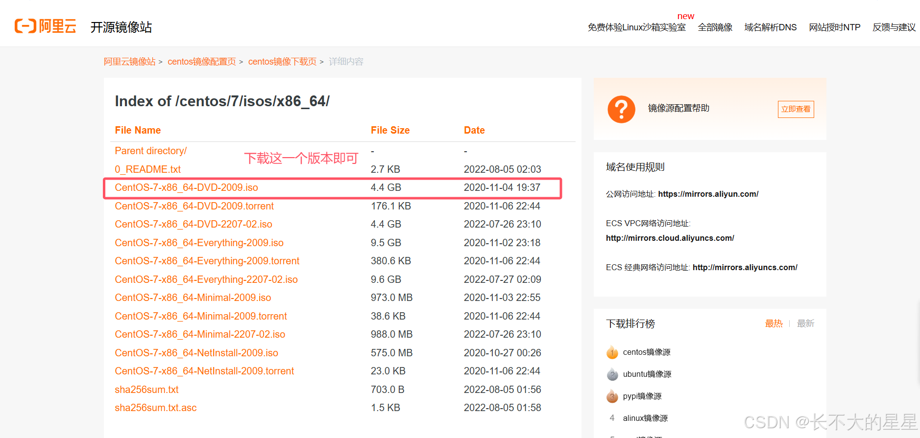Download CentOS-7-x86_64-NetInstall-2009.iso

[x=196, y=353]
